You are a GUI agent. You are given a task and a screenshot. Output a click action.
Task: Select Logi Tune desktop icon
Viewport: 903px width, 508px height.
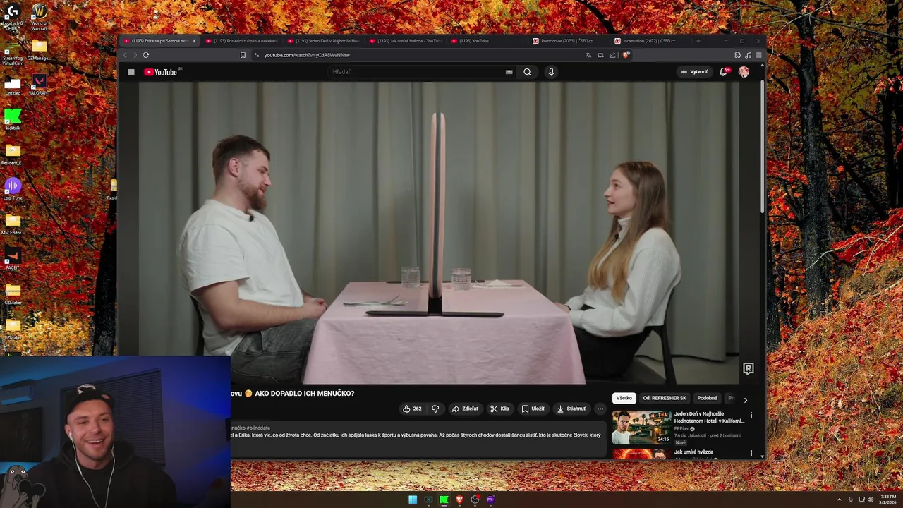point(13,189)
